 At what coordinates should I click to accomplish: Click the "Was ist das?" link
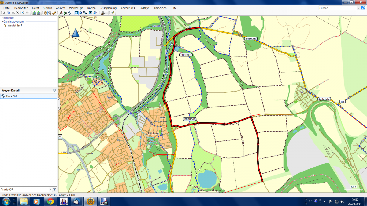point(15,25)
